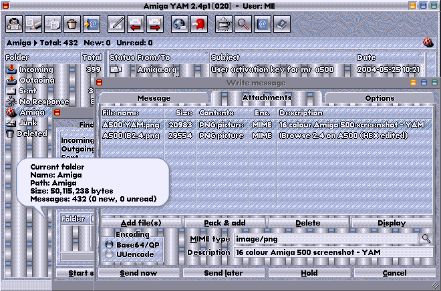Select Base64/QP encoding radio button
This screenshot has height=291, width=441.
[109, 245]
